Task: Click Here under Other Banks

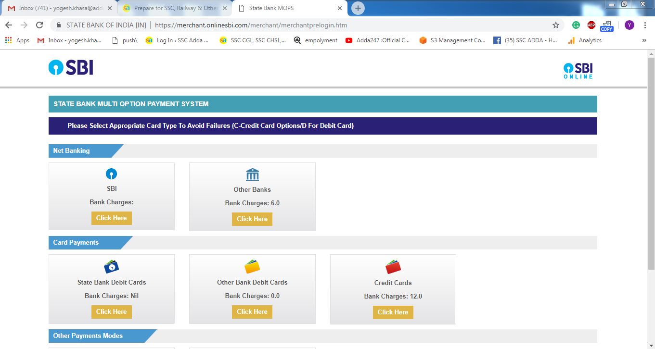Action: [252, 219]
